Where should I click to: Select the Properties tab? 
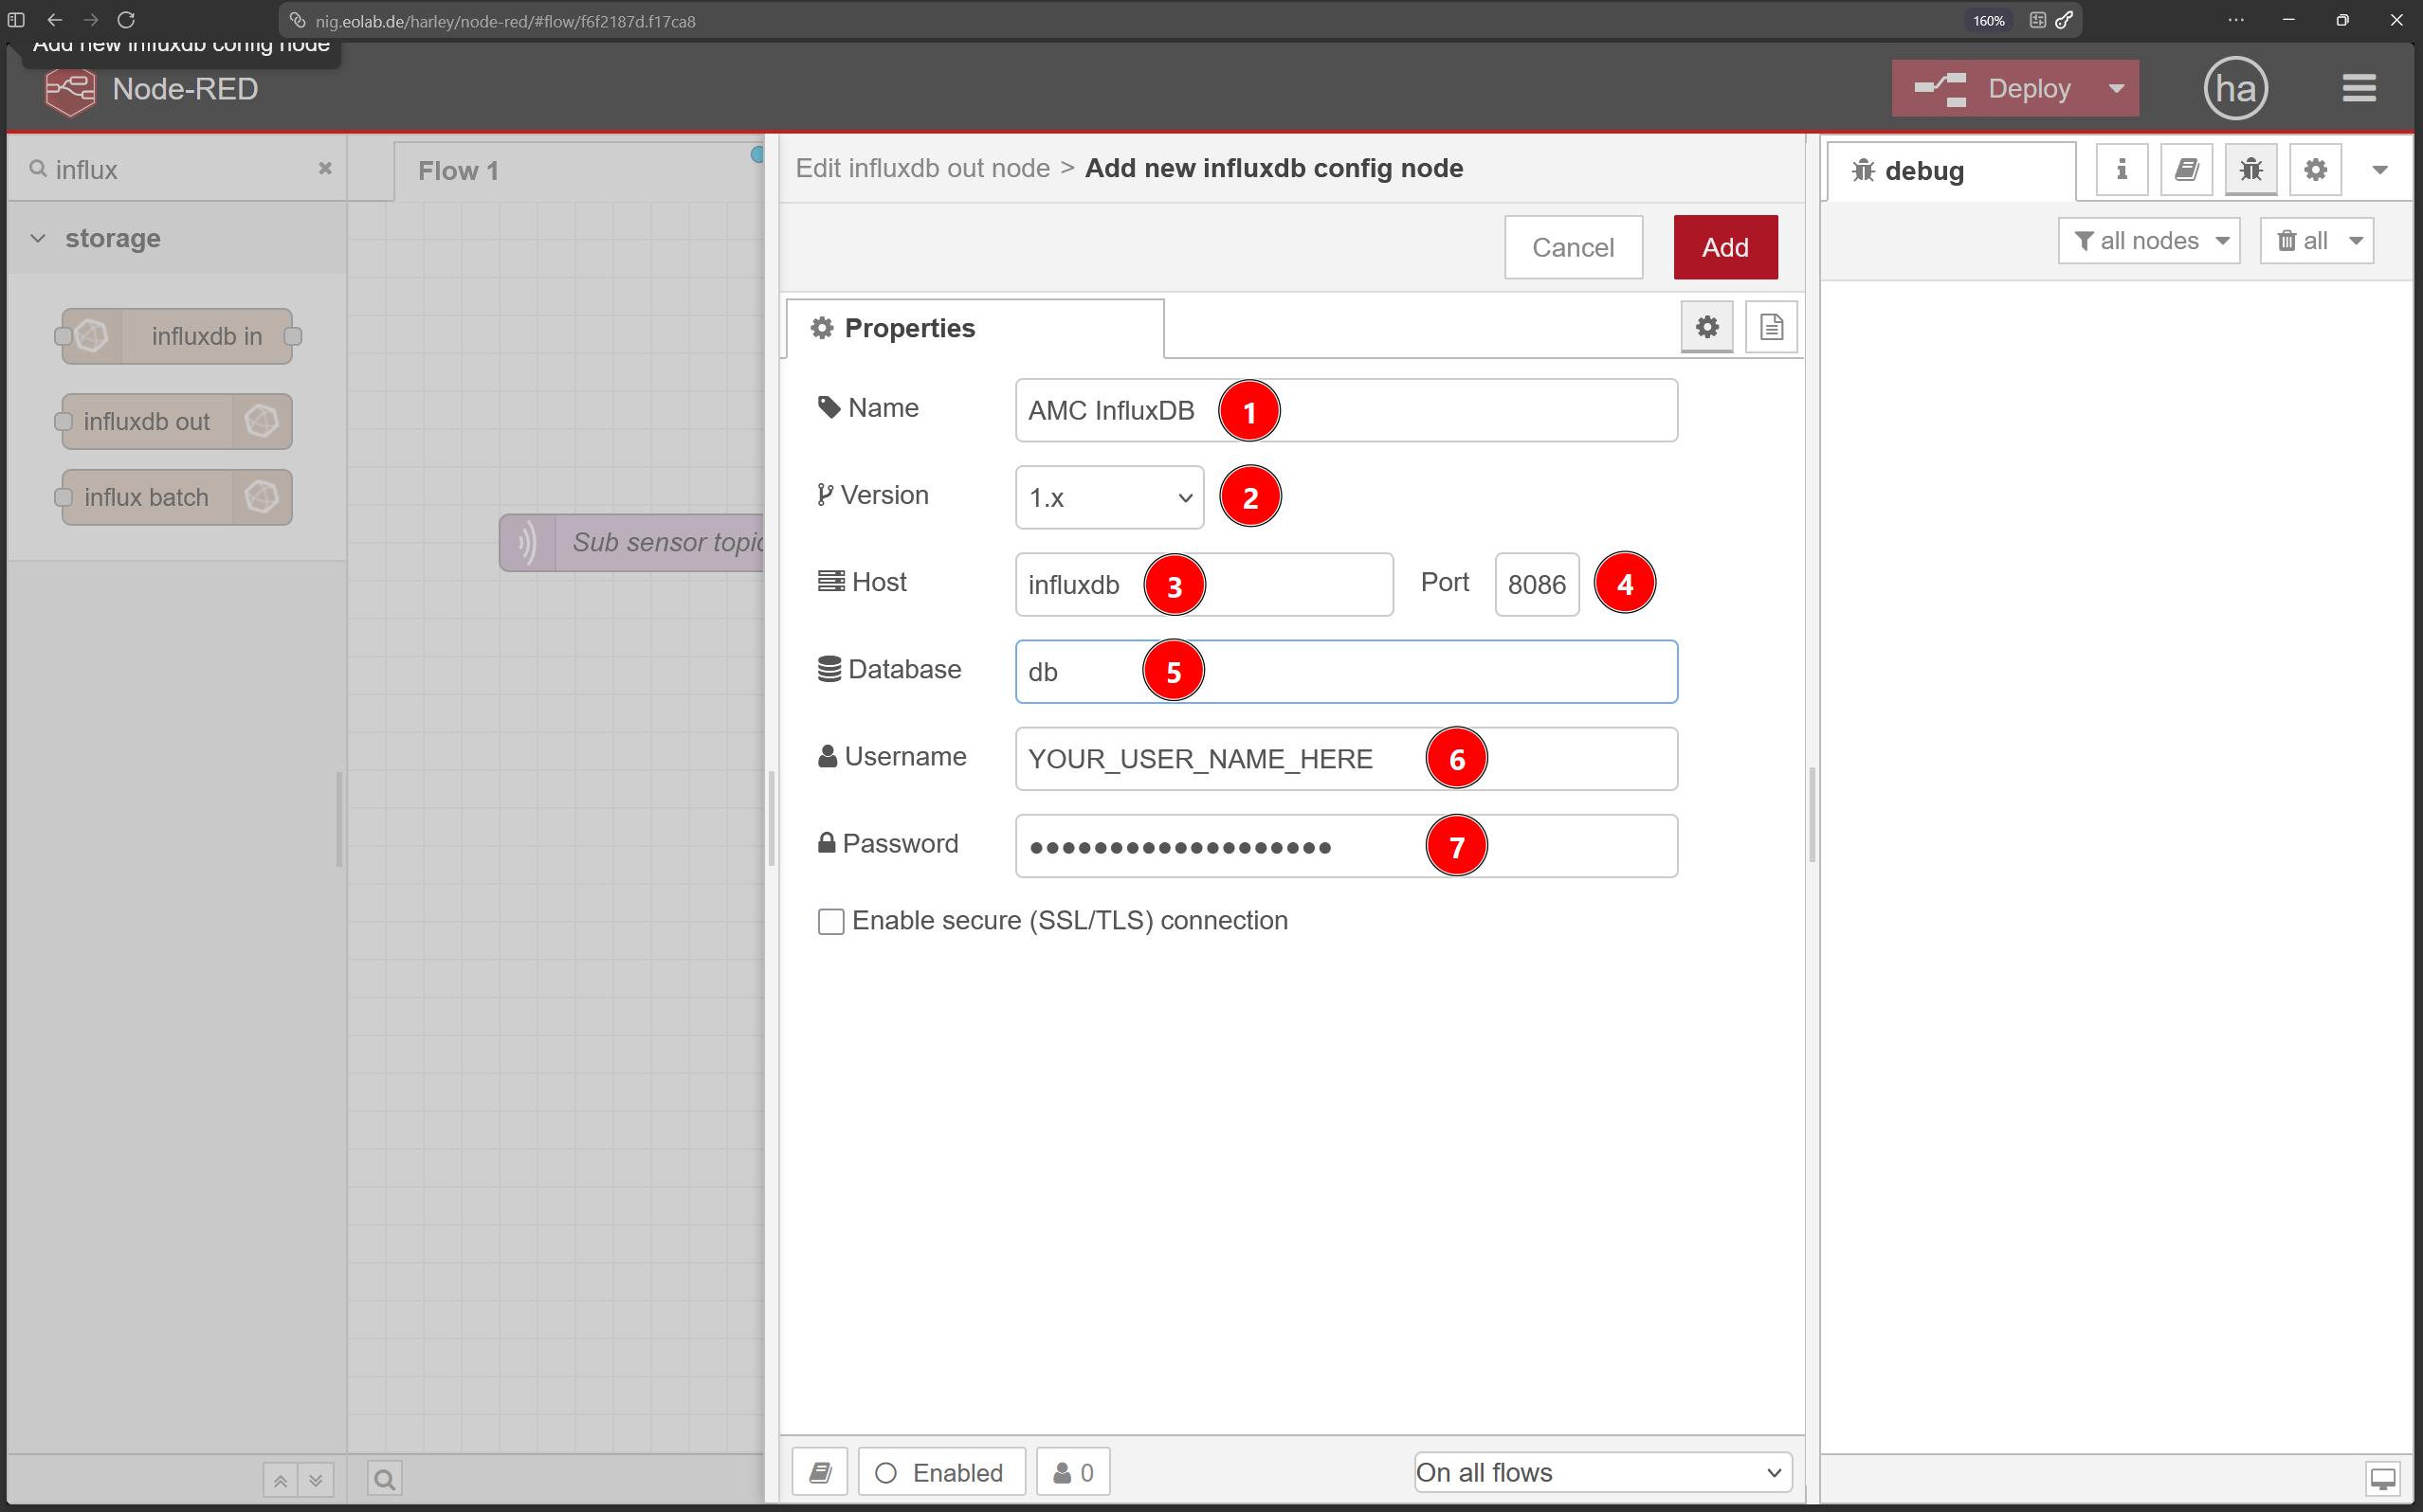[975, 328]
